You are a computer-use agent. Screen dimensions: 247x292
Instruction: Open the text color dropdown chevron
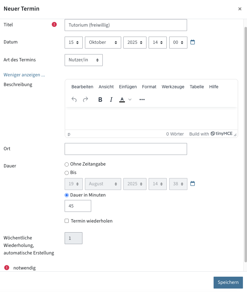[x=130, y=100]
